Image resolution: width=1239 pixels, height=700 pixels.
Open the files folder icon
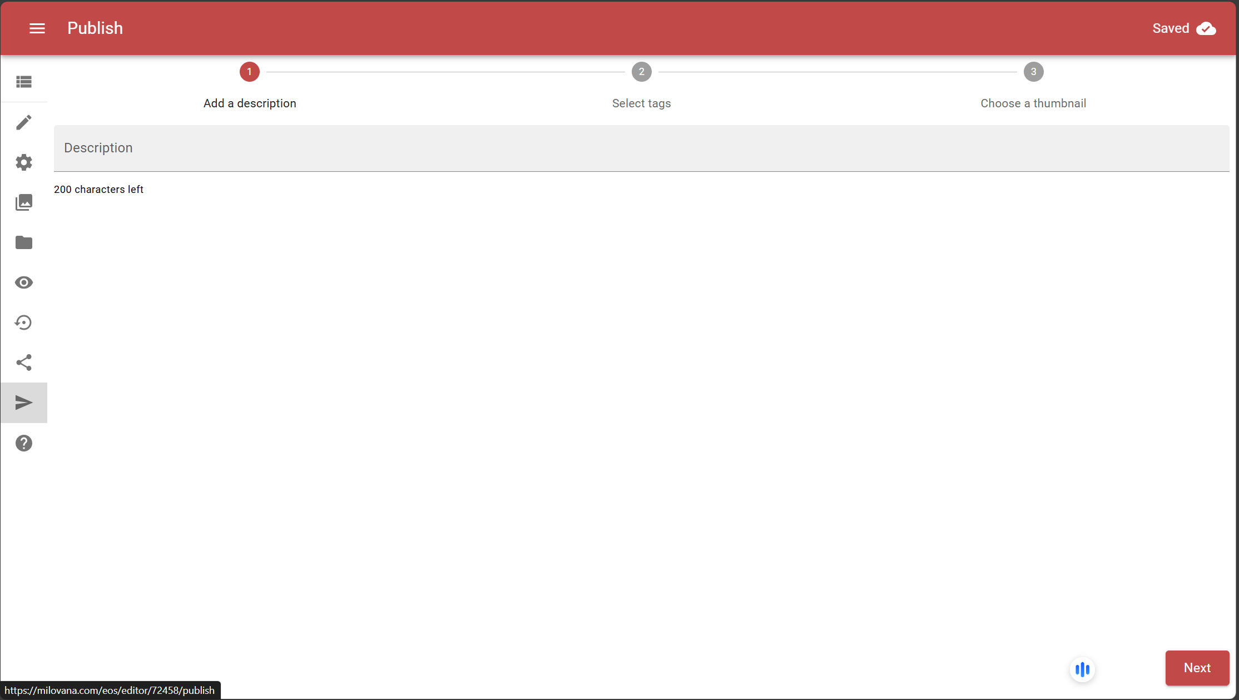pos(24,242)
